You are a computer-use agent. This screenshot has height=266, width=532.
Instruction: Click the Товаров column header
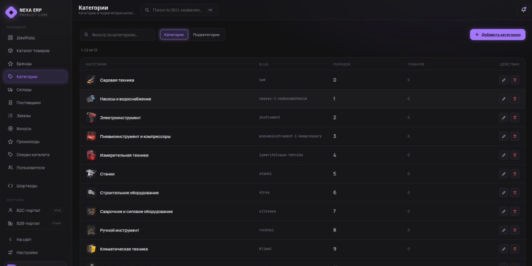pos(415,64)
